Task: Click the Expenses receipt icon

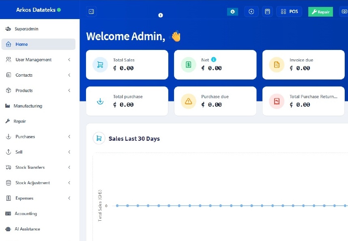Action: pos(9,198)
